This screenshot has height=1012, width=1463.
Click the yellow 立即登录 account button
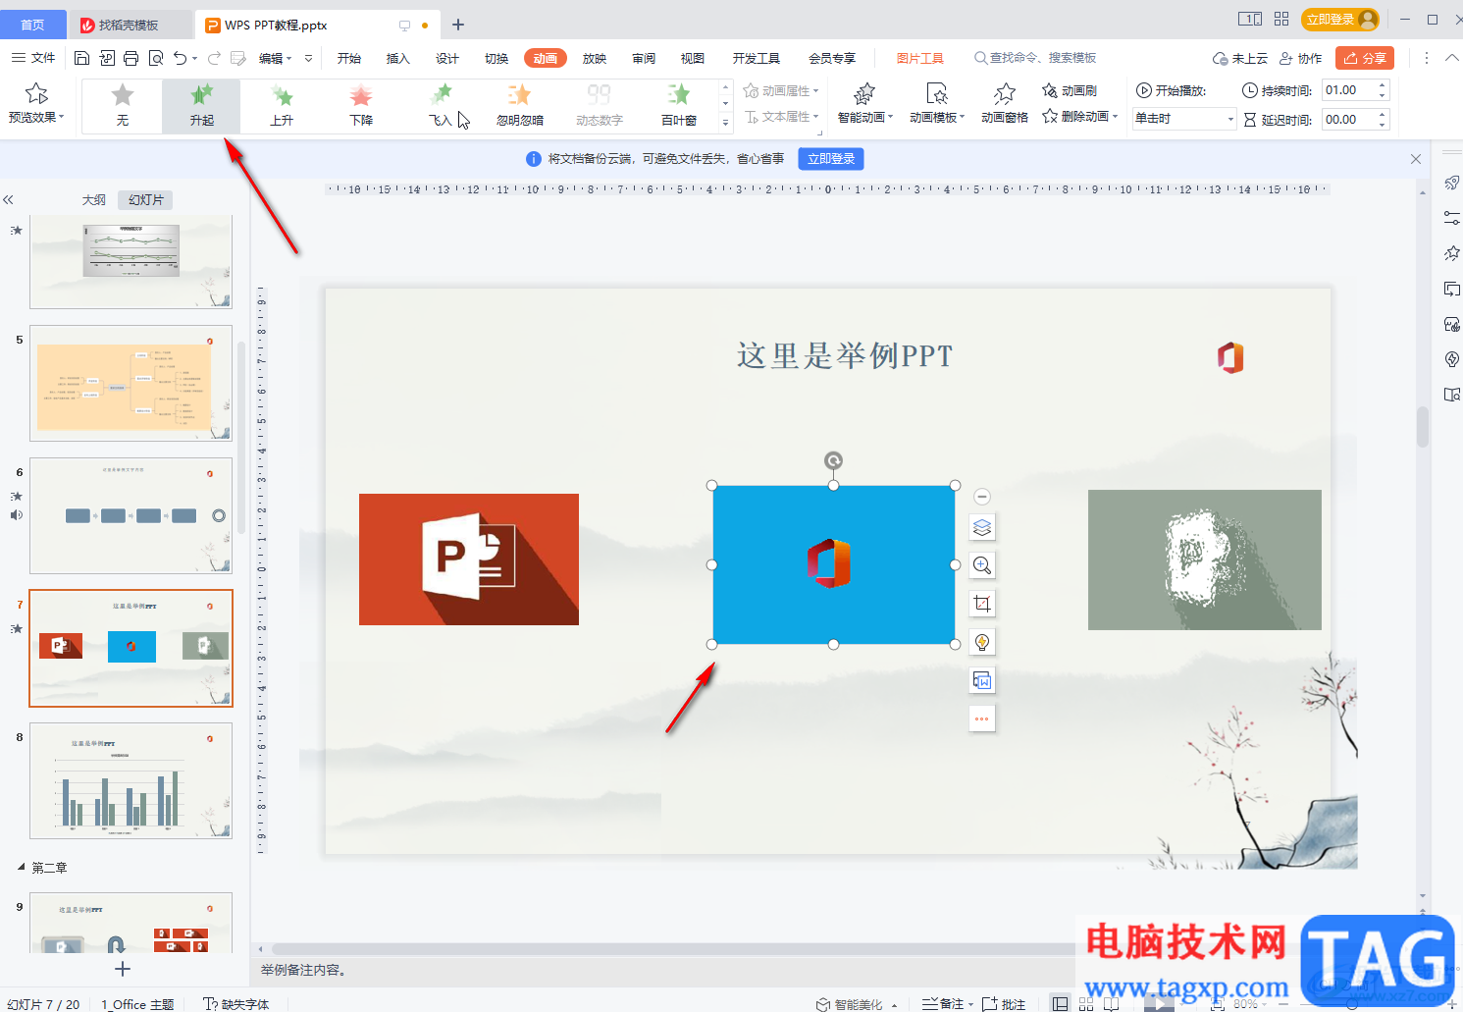pos(1340,20)
